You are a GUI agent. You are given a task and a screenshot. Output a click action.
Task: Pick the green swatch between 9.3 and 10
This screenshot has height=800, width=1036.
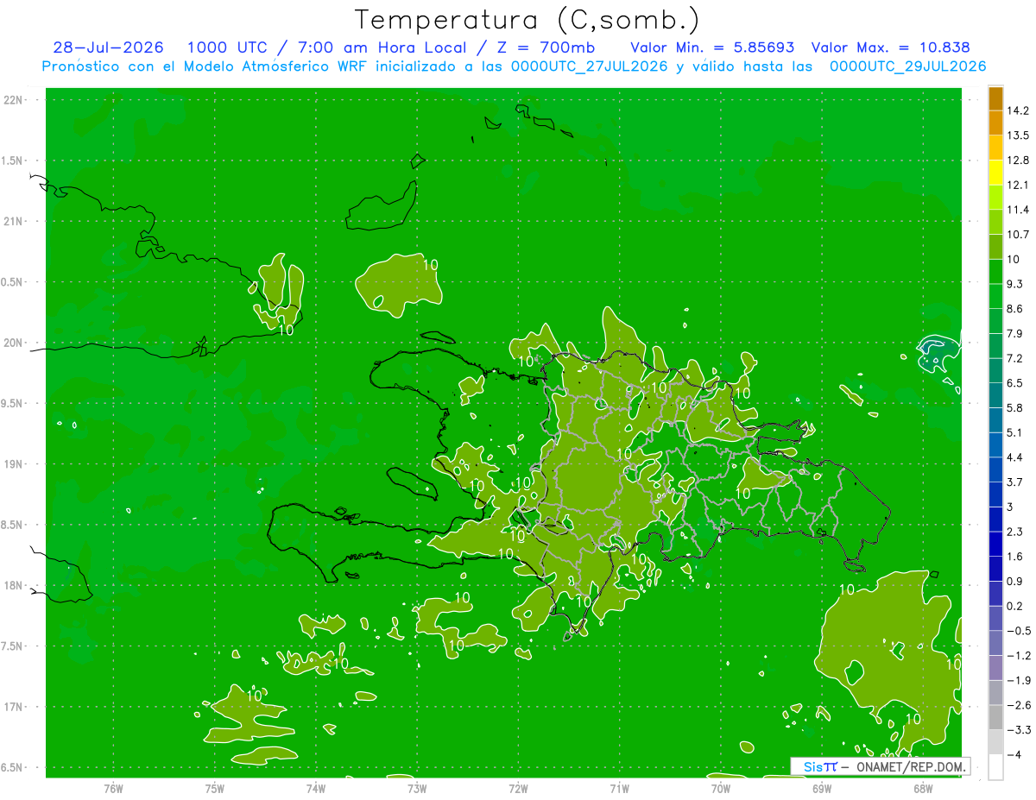995,272
